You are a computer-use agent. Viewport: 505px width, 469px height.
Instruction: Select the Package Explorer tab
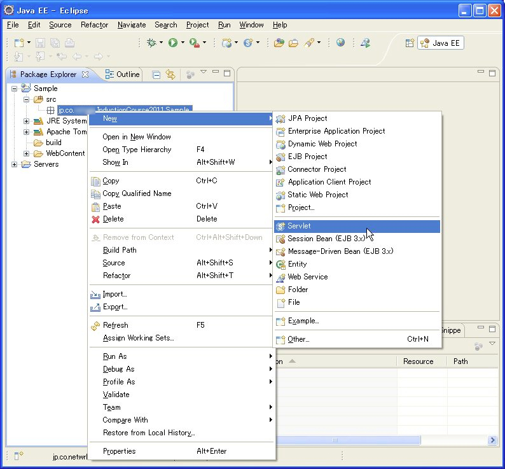(x=48, y=74)
